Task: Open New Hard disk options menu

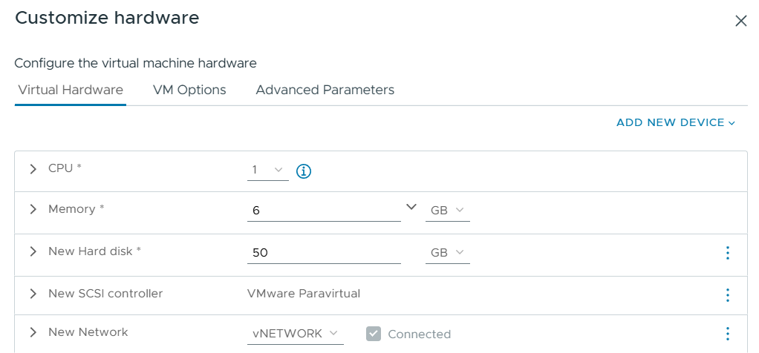Action: [x=727, y=253]
